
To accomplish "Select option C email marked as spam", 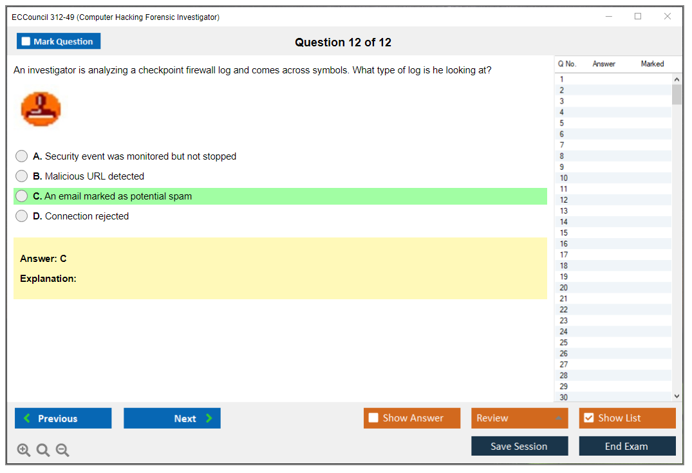I will click(x=22, y=196).
